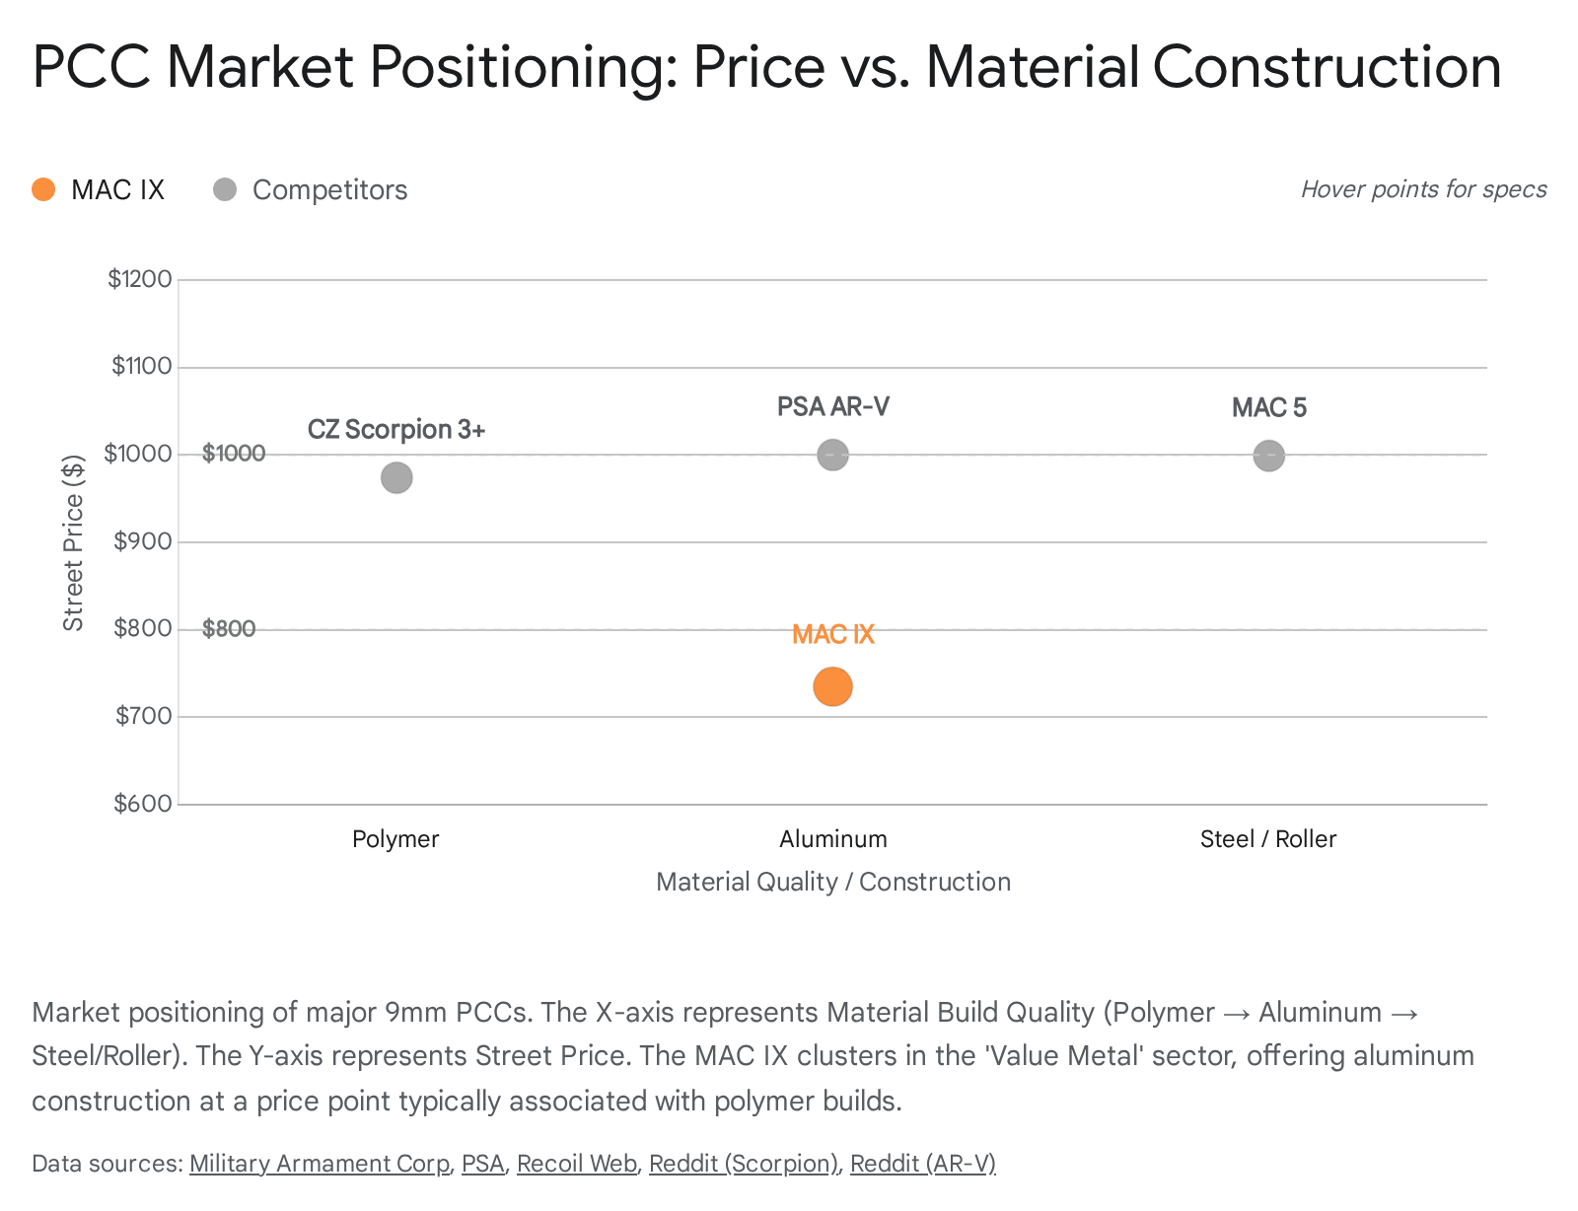This screenshot has height=1211, width=1578.
Task: Click the $1000 reference line annotation
Action: (234, 454)
